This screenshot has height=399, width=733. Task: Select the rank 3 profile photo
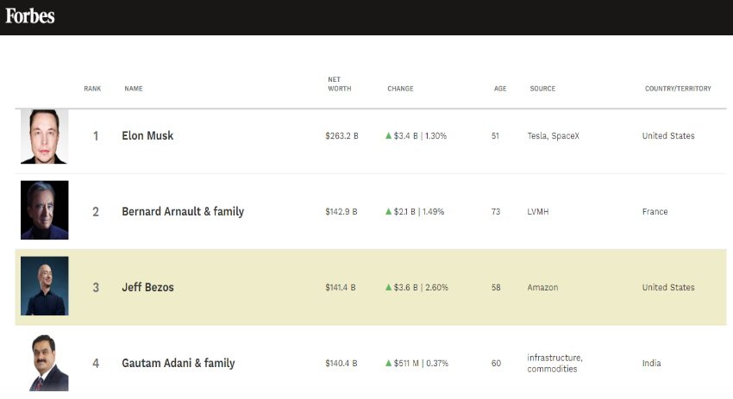[x=44, y=286]
